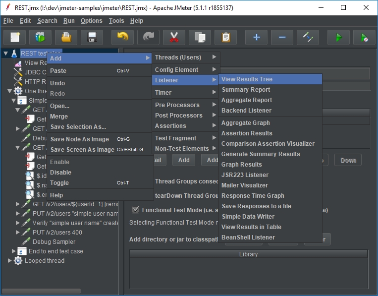Click the Save floppy disk icon
378x296 pixels.
tap(92, 37)
